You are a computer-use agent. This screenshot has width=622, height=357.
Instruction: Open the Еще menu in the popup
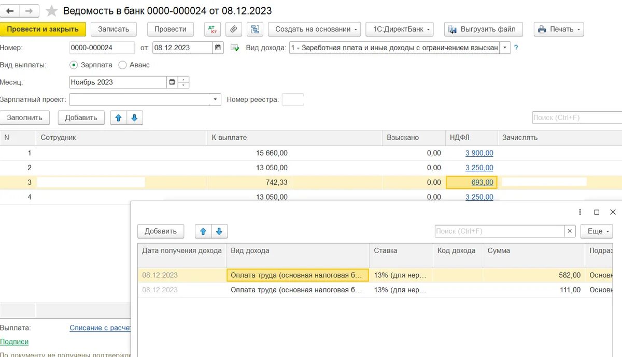tap(597, 231)
